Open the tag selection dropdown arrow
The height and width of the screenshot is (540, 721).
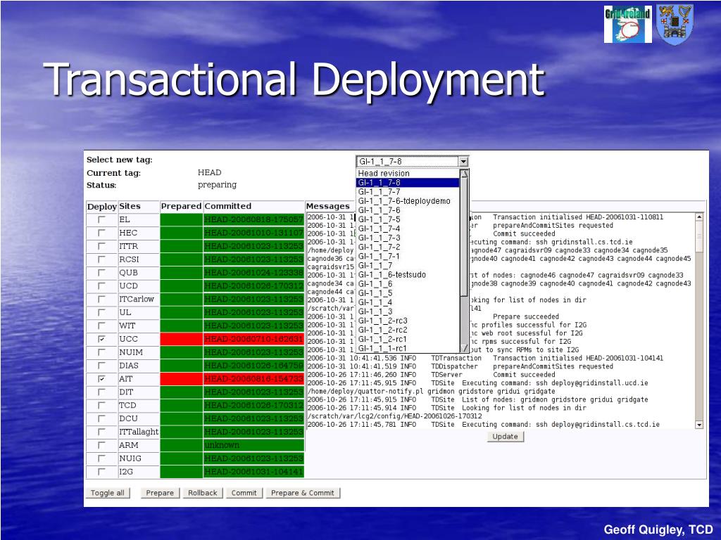pyautogui.click(x=463, y=162)
